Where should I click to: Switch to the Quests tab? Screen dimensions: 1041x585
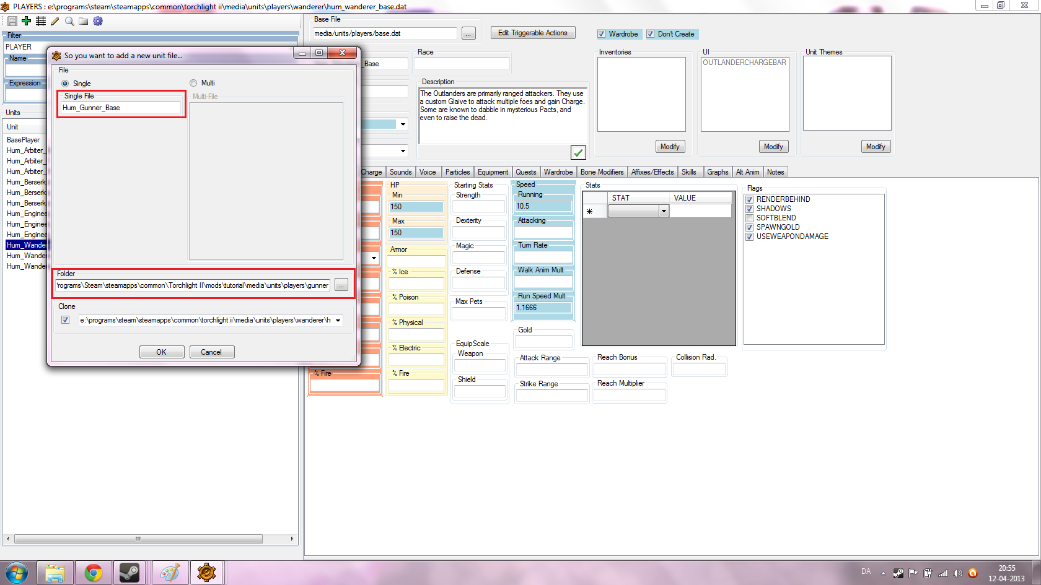click(526, 172)
